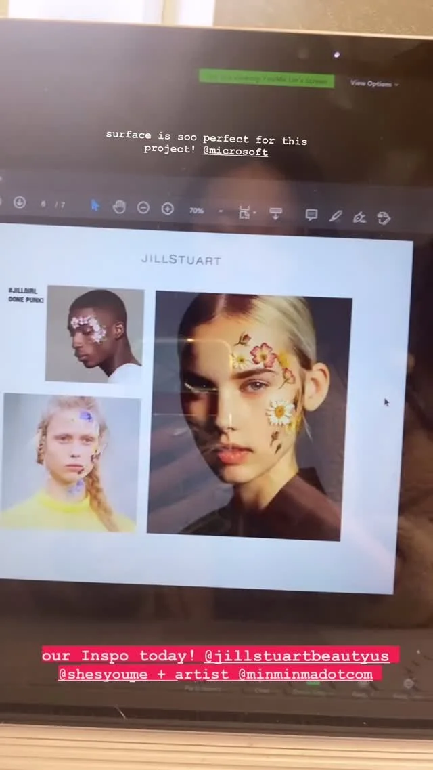
Task: Select the highlighter pen tool
Action: click(336, 215)
